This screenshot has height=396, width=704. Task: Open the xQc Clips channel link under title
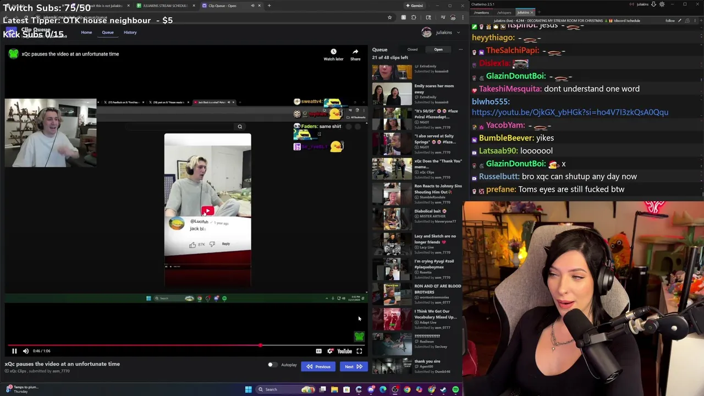coord(18,371)
